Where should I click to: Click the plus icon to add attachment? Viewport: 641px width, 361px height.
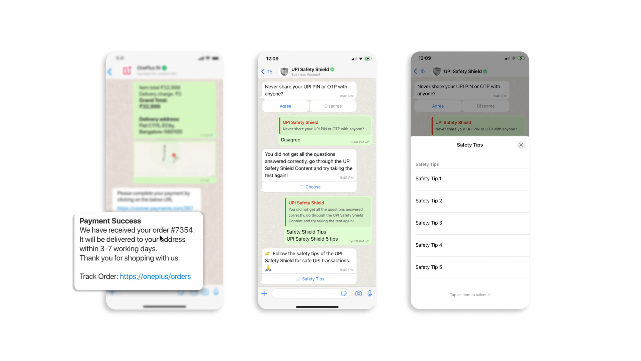pyautogui.click(x=264, y=293)
